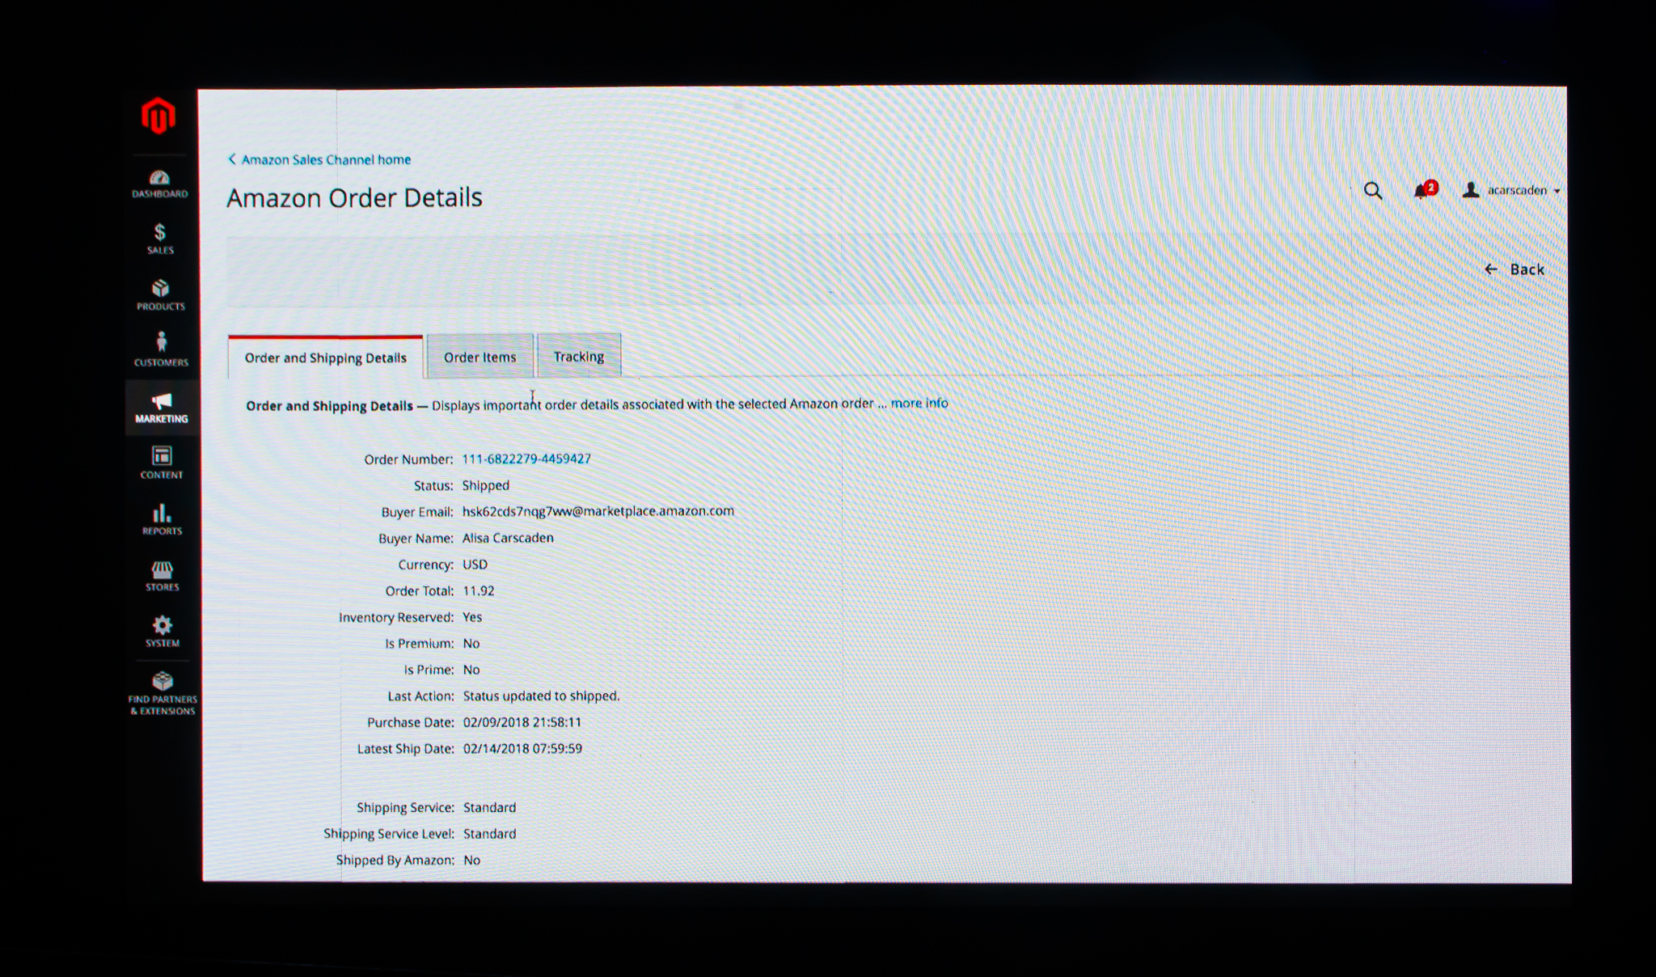This screenshot has height=977, width=1656.
Task: Click the Is Prime value No
Action: 471,670
